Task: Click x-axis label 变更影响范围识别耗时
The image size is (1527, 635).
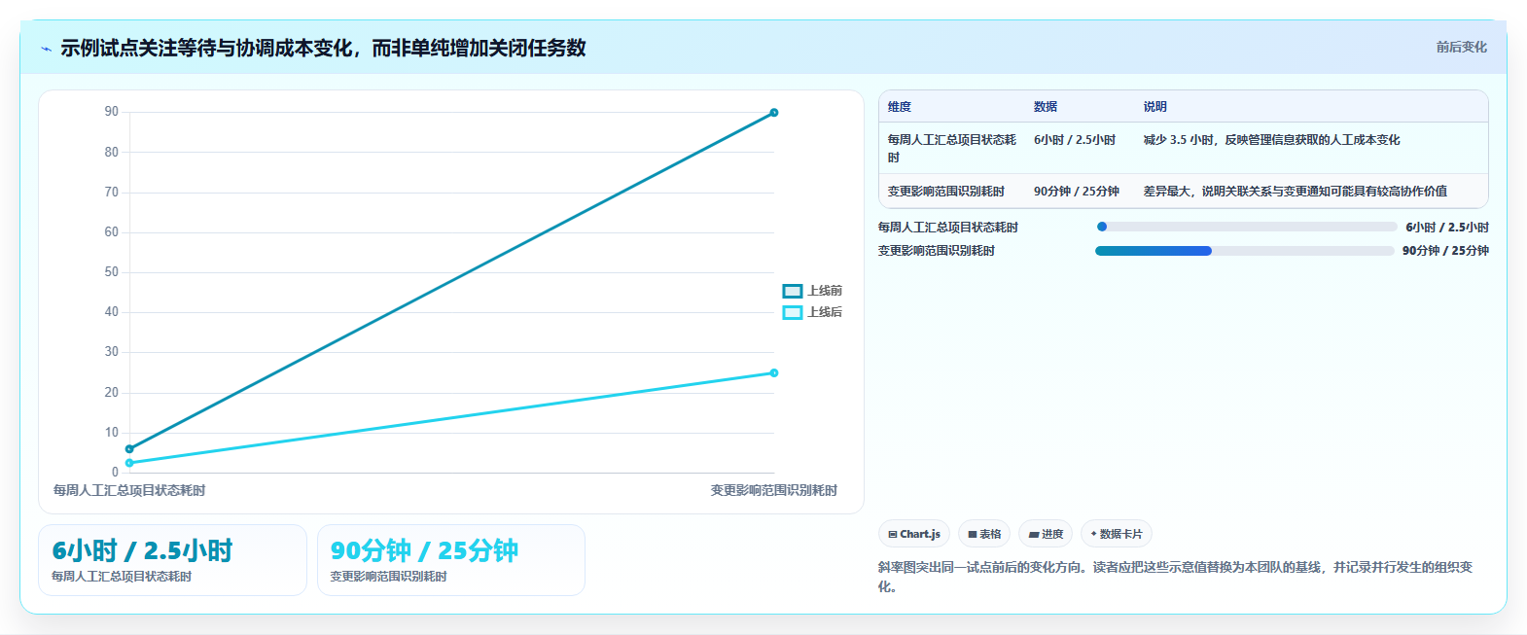Action: 774,490
